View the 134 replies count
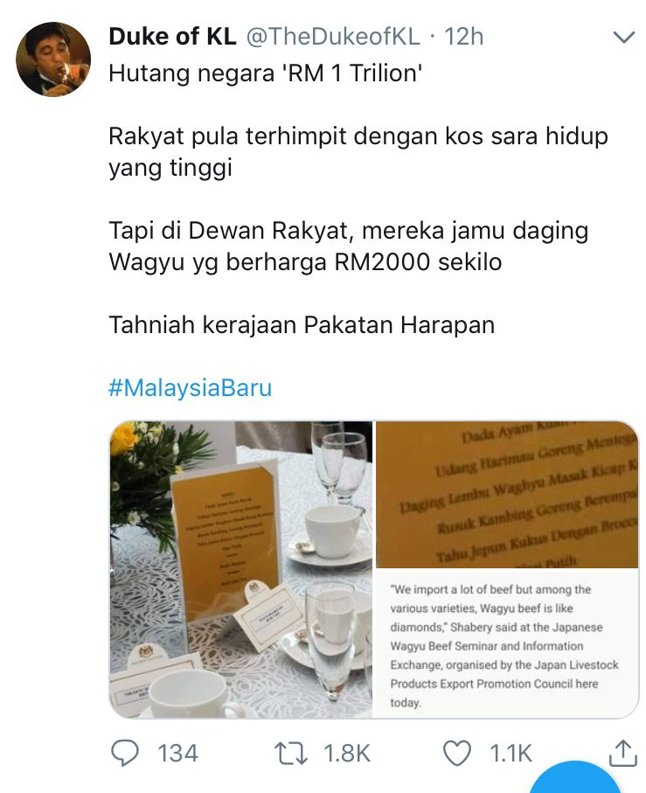Image resolution: width=646 pixels, height=793 pixels. 177,753
